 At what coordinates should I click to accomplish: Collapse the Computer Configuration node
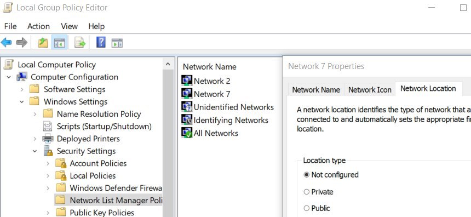click(9, 77)
